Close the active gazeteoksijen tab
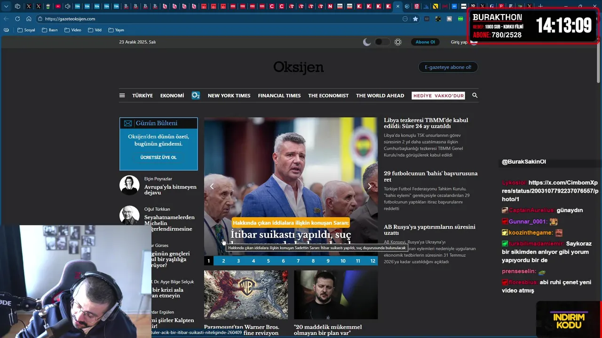This screenshot has width=602, height=338. 398,6
